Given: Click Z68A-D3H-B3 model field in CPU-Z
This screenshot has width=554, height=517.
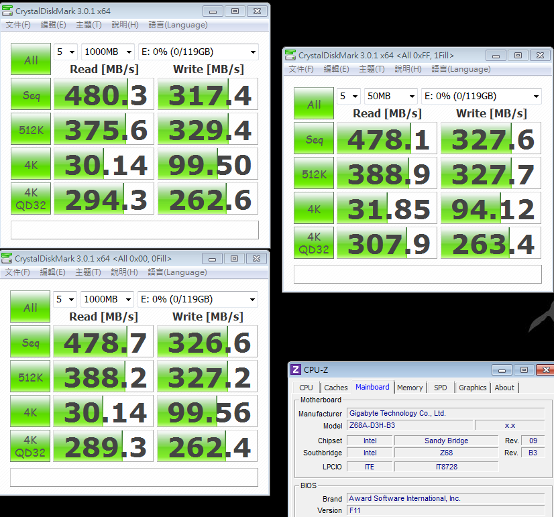Looking at the screenshot, I should click(x=410, y=425).
